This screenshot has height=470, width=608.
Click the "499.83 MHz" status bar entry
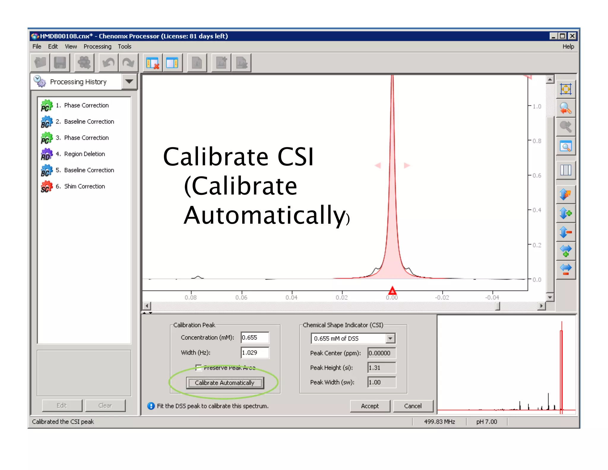click(x=439, y=422)
